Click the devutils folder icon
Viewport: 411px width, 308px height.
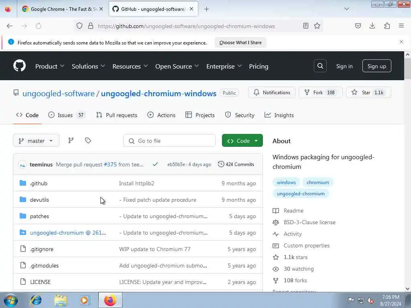tap(23, 200)
